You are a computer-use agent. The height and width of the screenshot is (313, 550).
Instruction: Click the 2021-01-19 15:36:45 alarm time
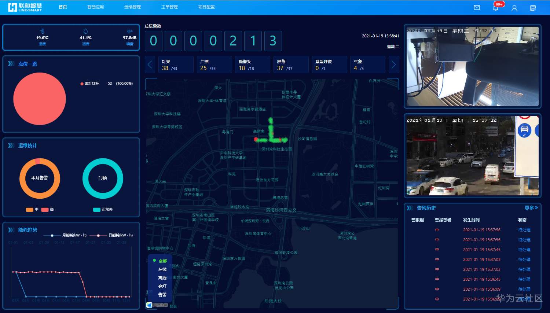482,279
